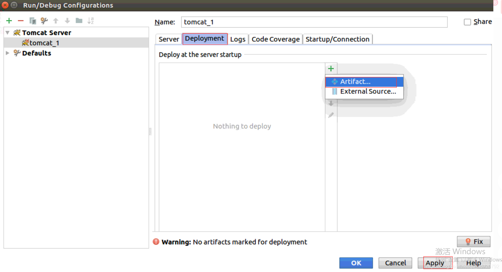
Task: Sort configurations alphabetically
Action: (x=91, y=21)
